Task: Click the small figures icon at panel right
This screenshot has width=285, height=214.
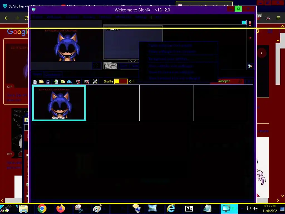Action: (x=250, y=66)
